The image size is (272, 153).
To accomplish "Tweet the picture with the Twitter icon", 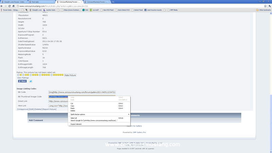I will (x=31, y=81).
